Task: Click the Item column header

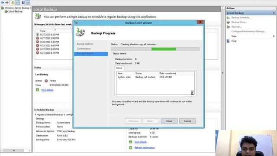Action: (x=125, y=73)
